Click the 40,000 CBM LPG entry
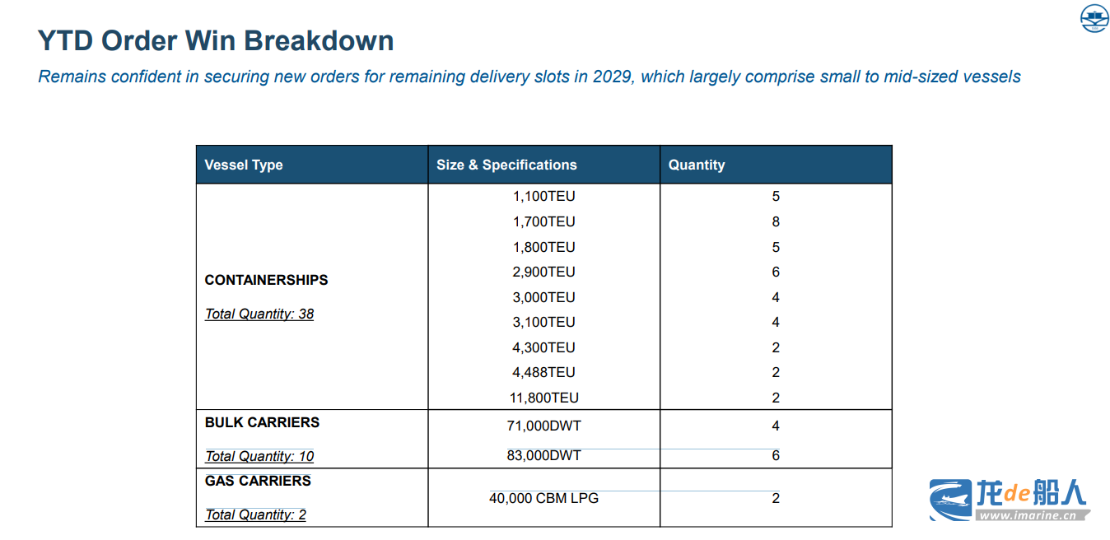This screenshot has width=1110, height=540. pos(543,498)
